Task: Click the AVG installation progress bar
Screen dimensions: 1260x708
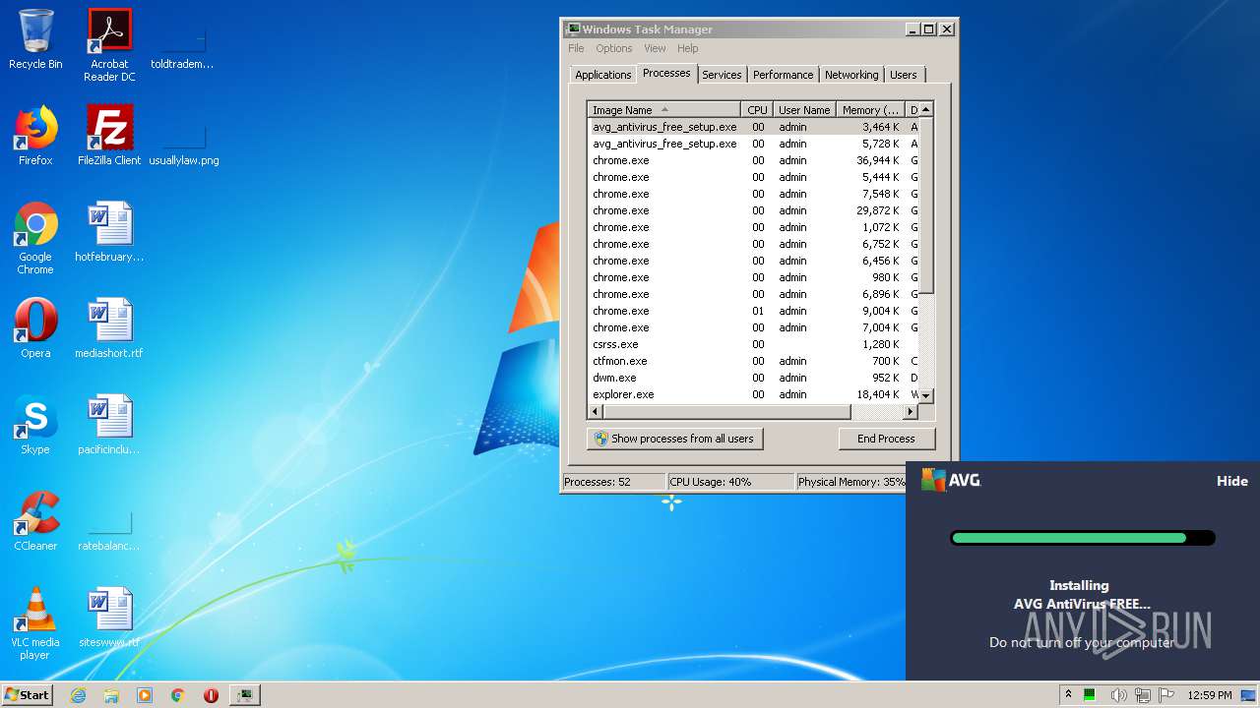Action: click(1083, 538)
